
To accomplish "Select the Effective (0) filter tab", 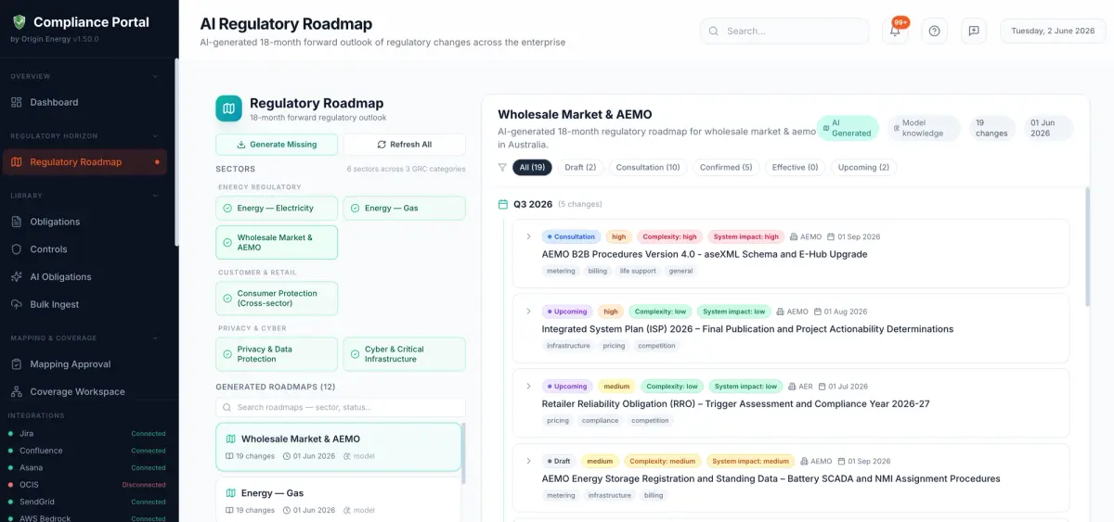I will (796, 168).
